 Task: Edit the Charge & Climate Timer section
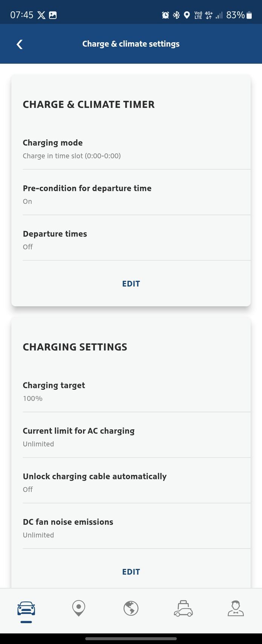tap(131, 284)
